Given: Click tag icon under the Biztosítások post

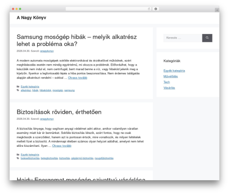Looking at the screenshot, I should [x=18, y=158].
